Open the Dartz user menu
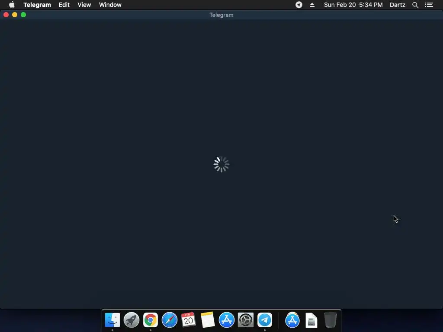The width and height of the screenshot is (443, 332). pos(397,5)
